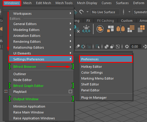Select the Combine meshes shelf icon
The height and width of the screenshot is (122, 147).
coord(110,29)
